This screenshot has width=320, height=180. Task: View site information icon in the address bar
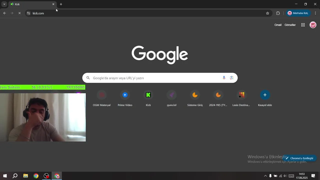28,13
